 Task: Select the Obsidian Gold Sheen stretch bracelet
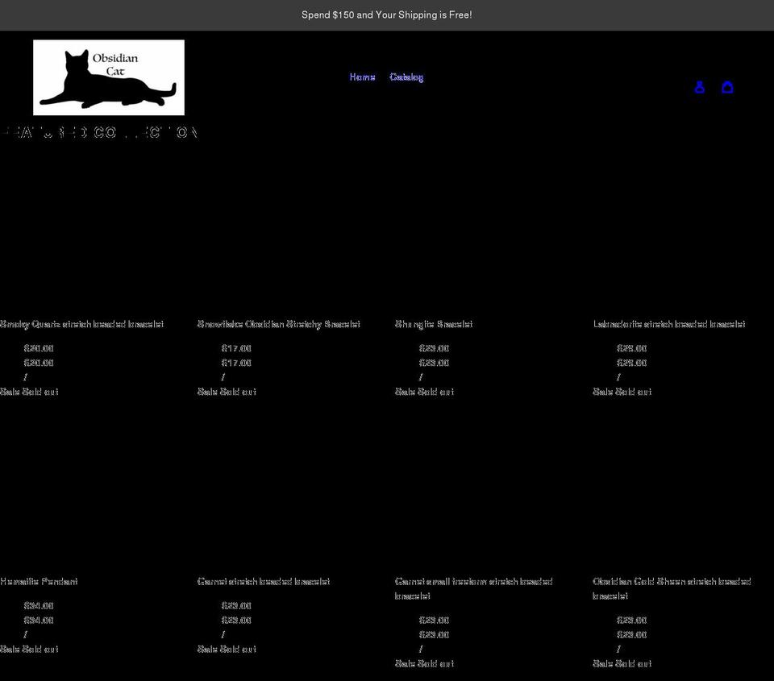coord(671,588)
